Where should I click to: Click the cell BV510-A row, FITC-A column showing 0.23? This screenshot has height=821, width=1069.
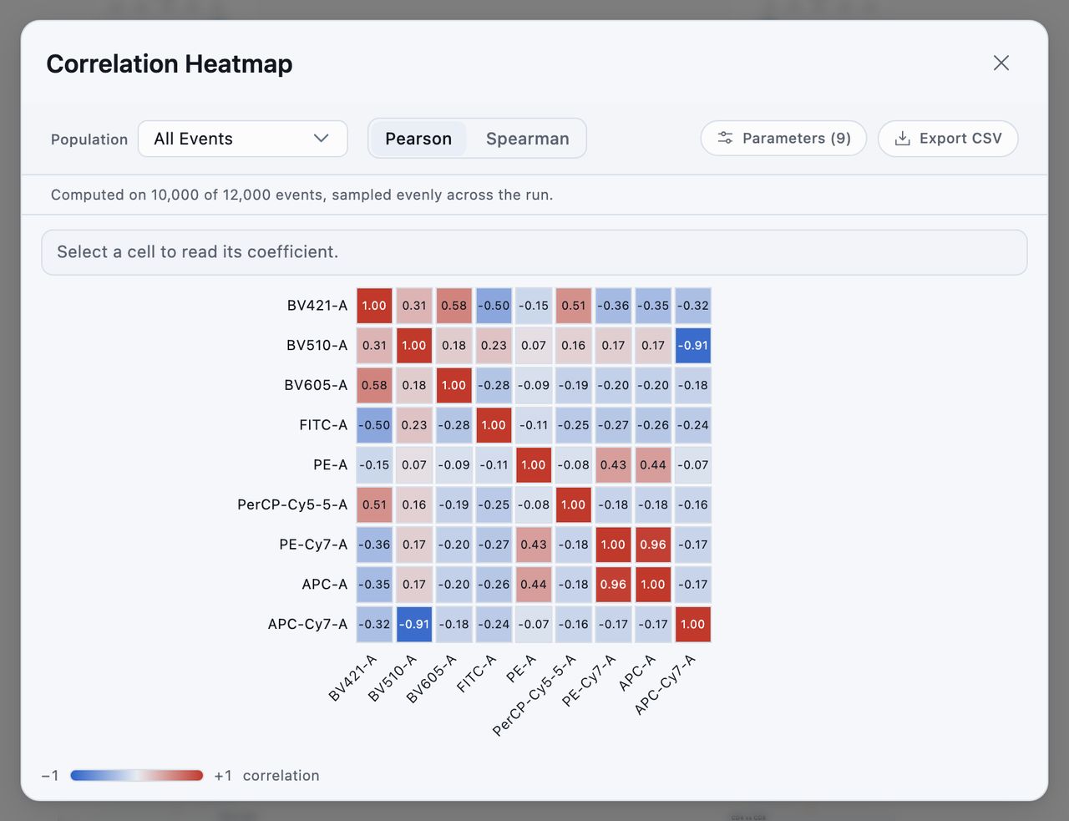point(494,346)
